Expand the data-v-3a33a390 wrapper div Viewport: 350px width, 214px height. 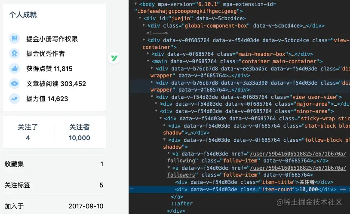click(152, 83)
